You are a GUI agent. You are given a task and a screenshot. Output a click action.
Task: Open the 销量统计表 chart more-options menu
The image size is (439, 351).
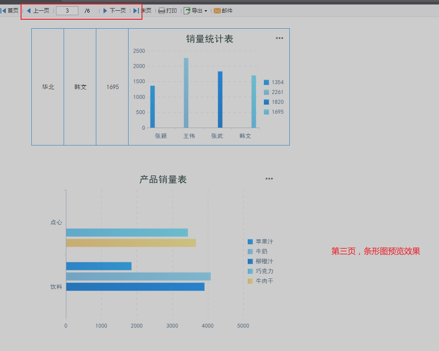tap(280, 38)
